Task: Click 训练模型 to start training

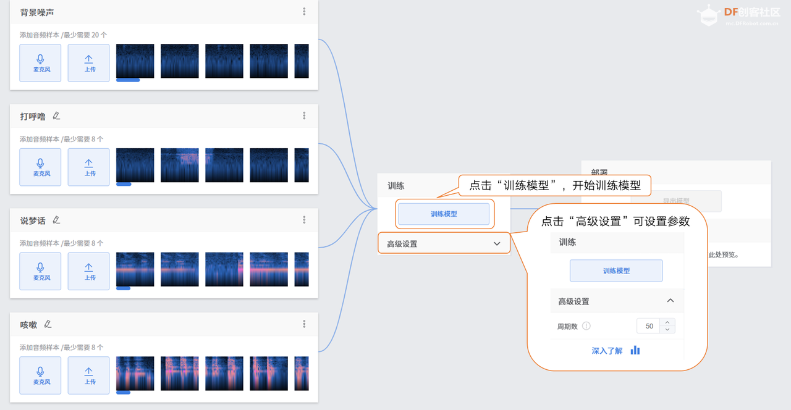Action: pos(444,214)
